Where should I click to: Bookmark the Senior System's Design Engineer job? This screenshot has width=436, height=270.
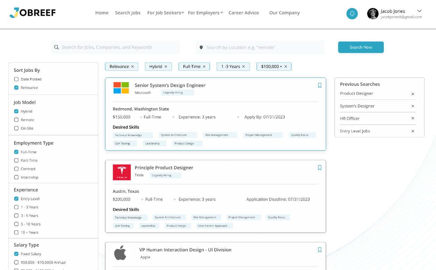(319, 85)
